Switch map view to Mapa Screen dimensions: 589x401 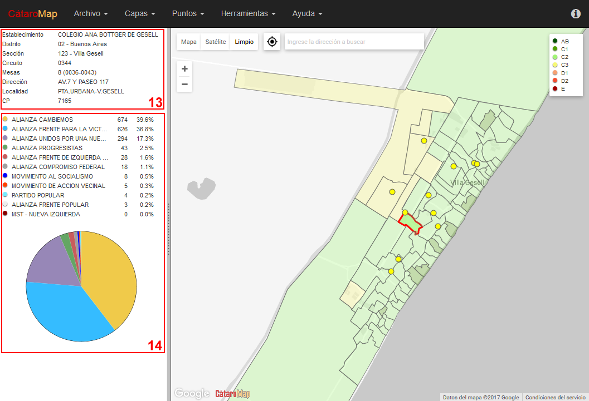pyautogui.click(x=188, y=42)
